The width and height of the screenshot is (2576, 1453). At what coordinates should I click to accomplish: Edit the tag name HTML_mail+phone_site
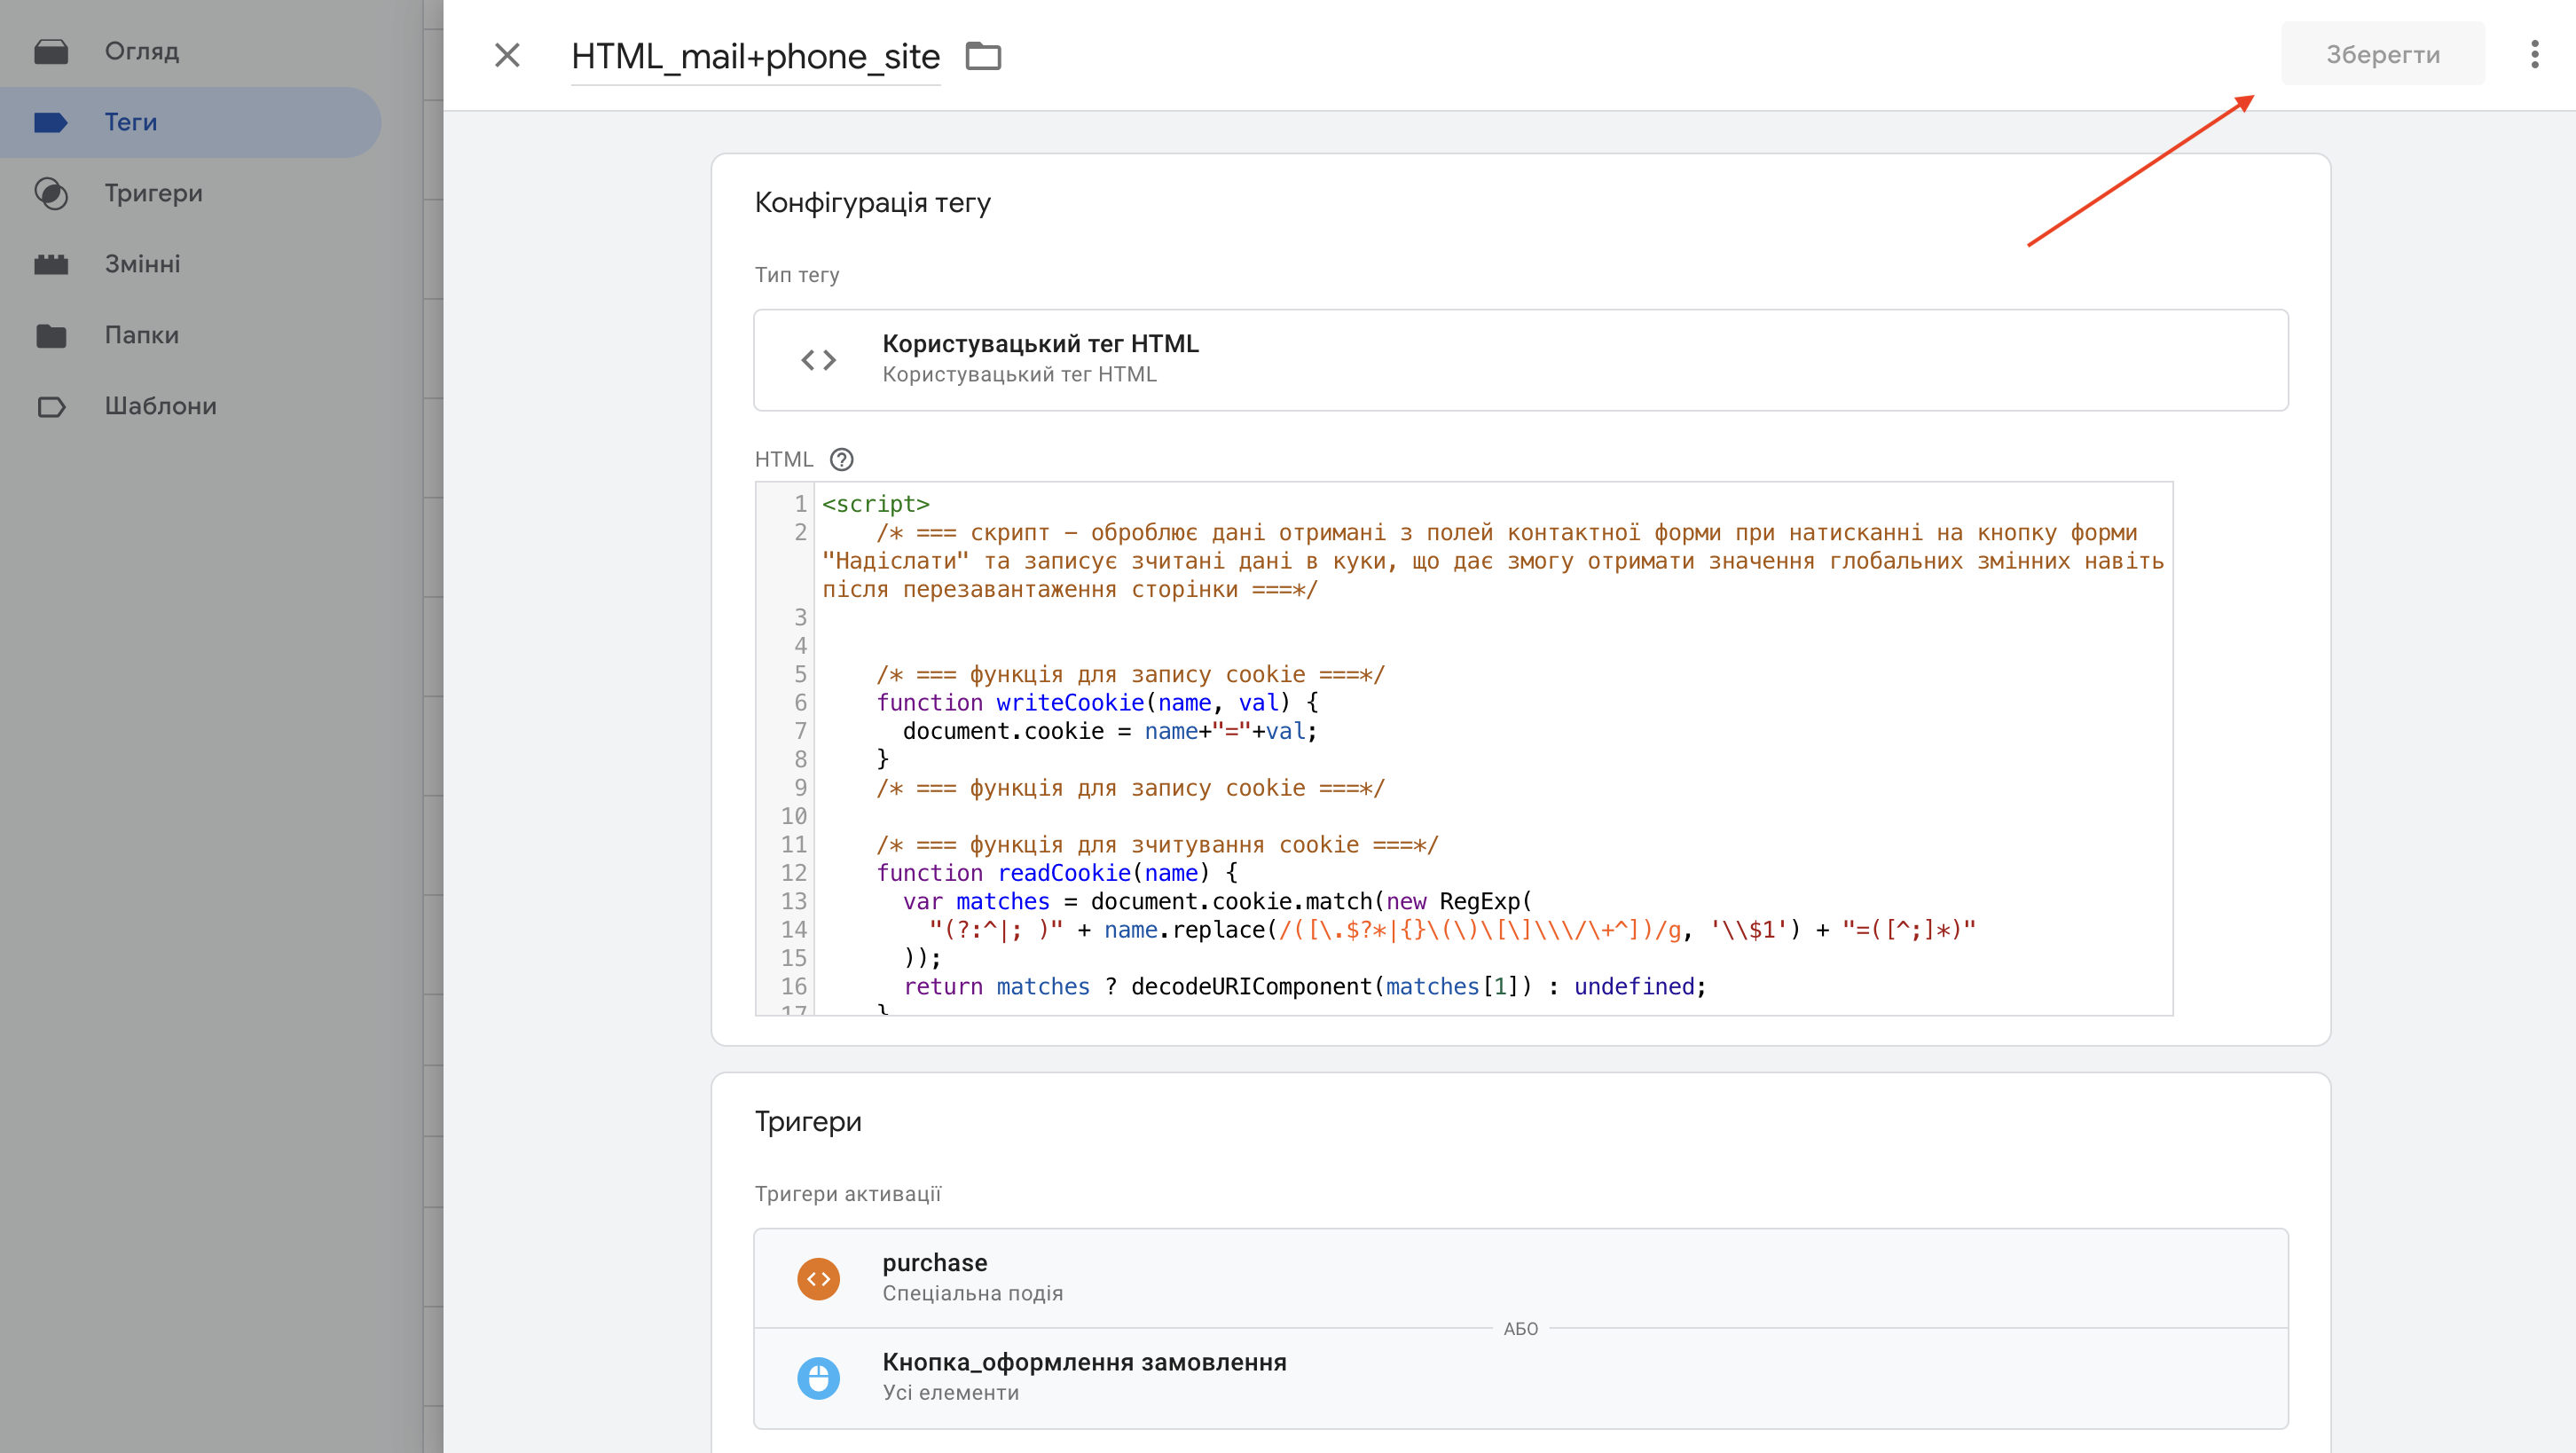755,57
